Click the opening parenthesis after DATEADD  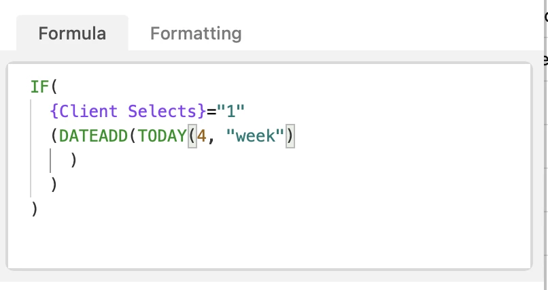[133, 136]
